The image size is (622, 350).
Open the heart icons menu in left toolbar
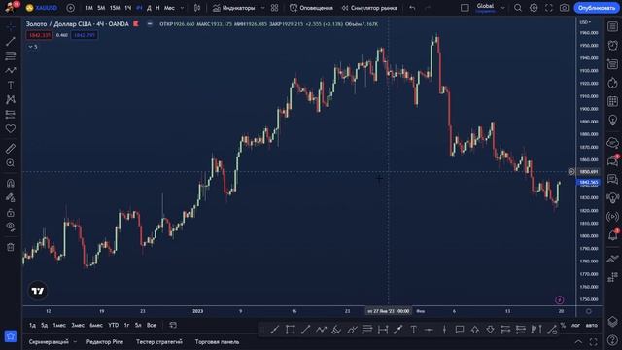click(x=11, y=128)
